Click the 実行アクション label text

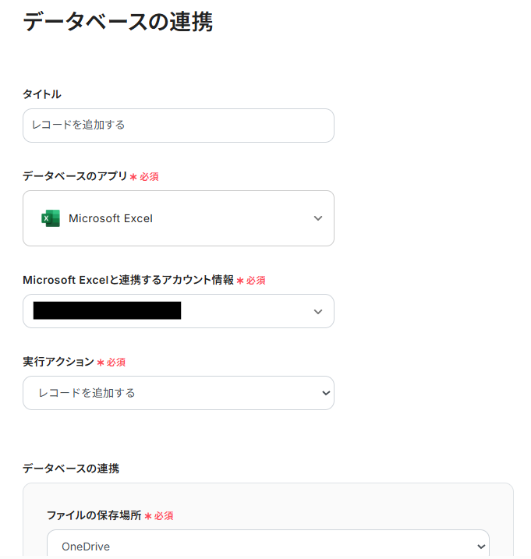click(x=58, y=362)
